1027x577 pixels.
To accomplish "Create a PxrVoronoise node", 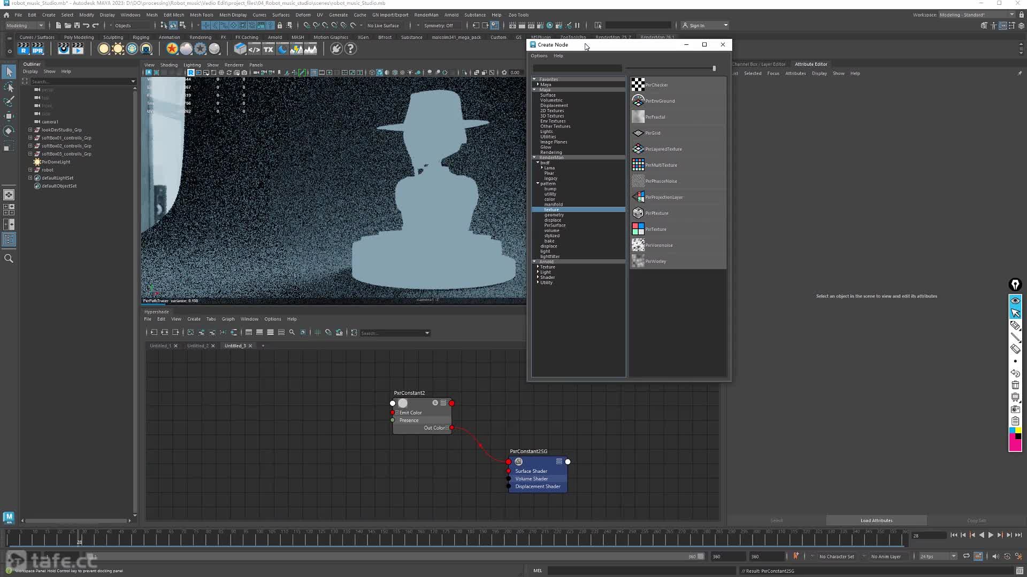I will [638, 245].
